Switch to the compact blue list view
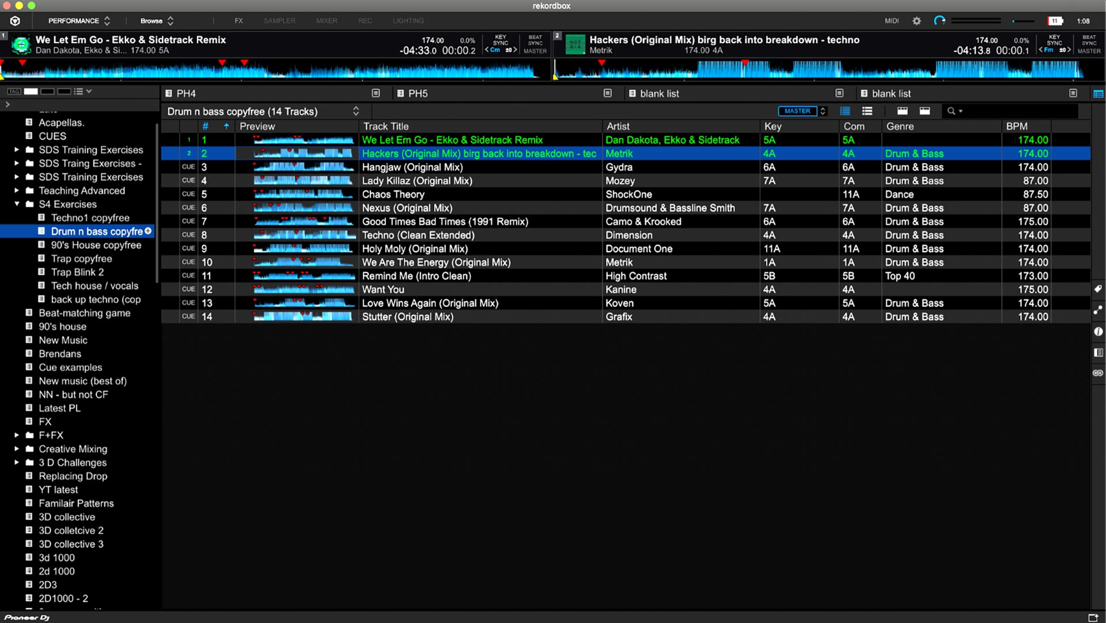This screenshot has height=623, width=1106. point(845,111)
